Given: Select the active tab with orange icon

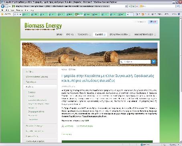Looking at the screenshot, I should pos(79,14).
